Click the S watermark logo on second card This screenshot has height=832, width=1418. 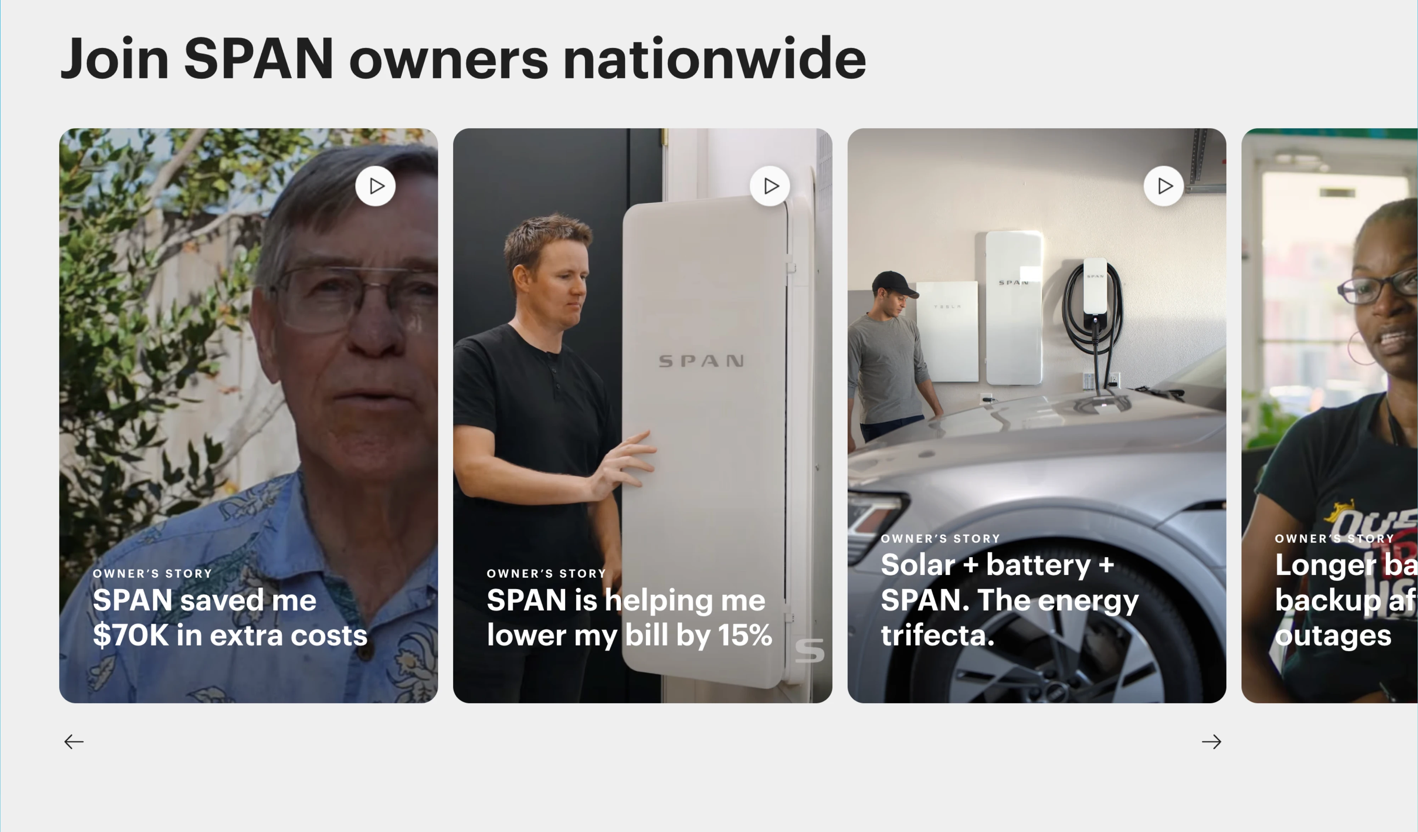[810, 651]
